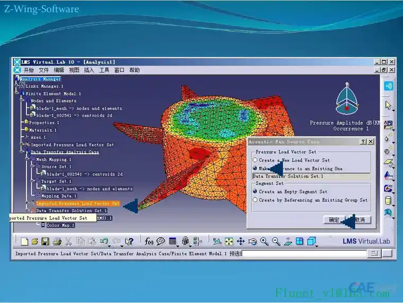Click the multi-view window icon

pyautogui.click(x=300, y=242)
